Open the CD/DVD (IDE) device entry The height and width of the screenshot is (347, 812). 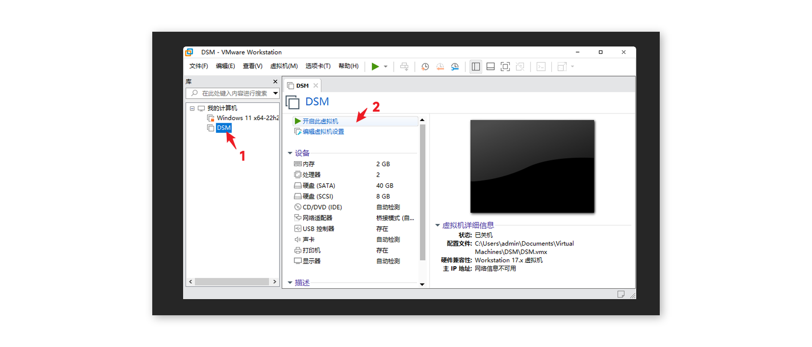coord(322,207)
